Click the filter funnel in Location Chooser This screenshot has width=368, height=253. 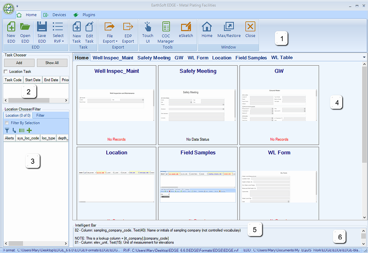coord(7,130)
